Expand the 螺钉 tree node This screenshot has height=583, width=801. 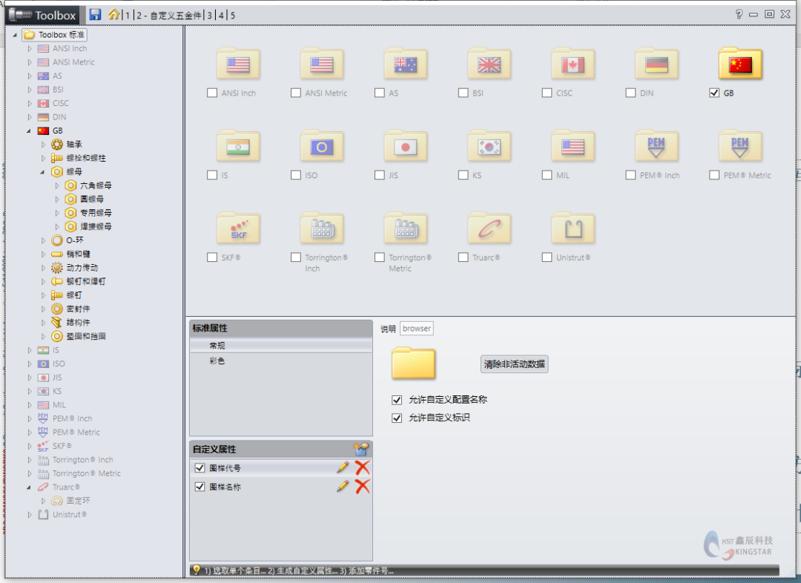[43, 295]
